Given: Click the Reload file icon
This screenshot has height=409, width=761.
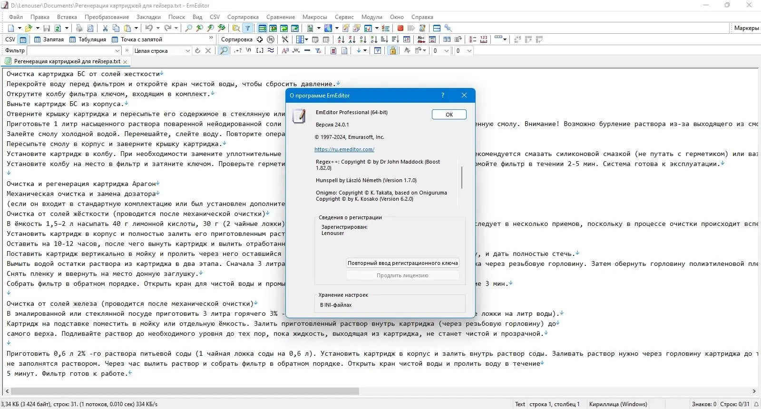Looking at the screenshot, I should [x=58, y=28].
